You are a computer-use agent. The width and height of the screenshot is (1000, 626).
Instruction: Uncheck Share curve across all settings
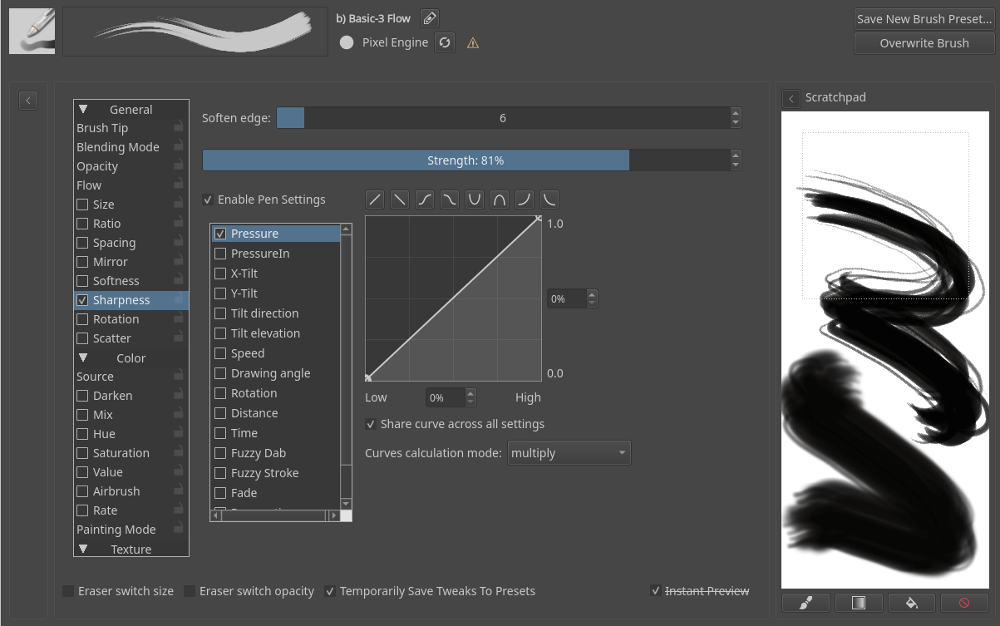pyautogui.click(x=371, y=424)
